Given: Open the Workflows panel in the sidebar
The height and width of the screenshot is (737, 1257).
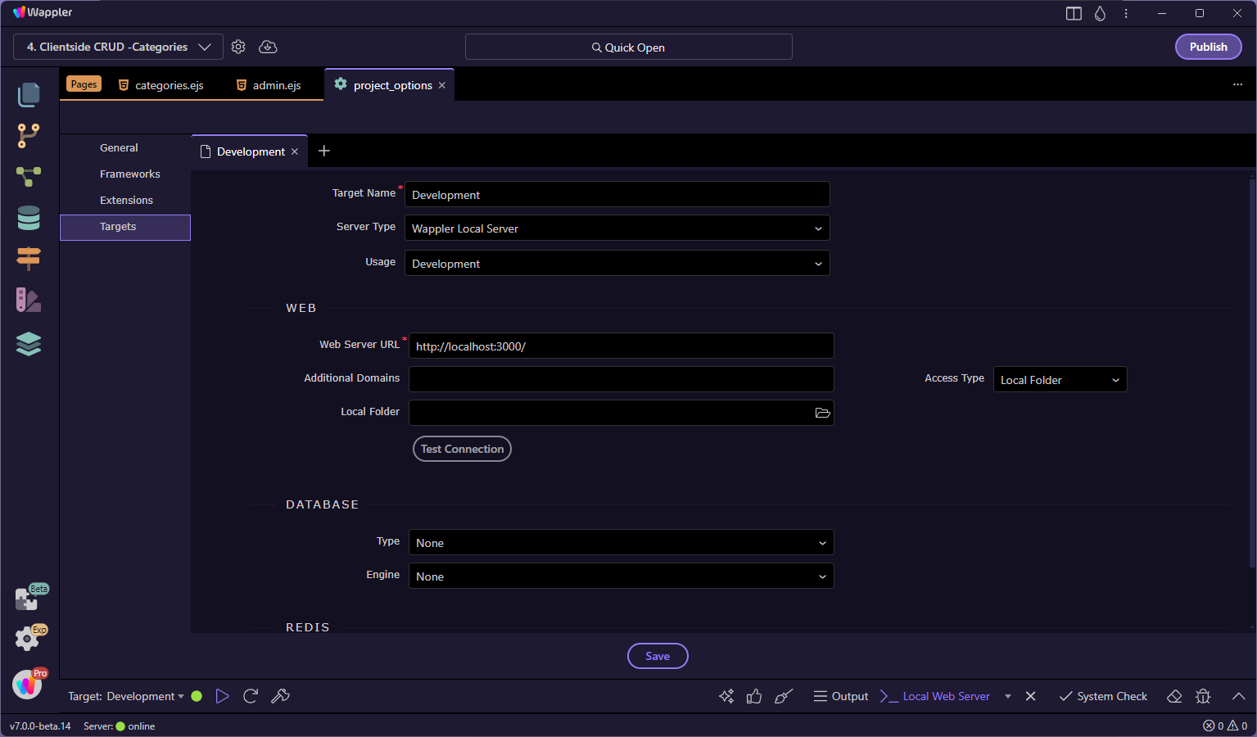Looking at the screenshot, I should [29, 176].
